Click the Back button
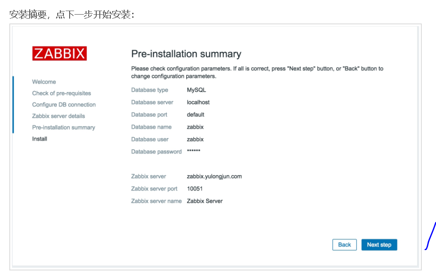This screenshot has height=274, width=436. click(344, 245)
